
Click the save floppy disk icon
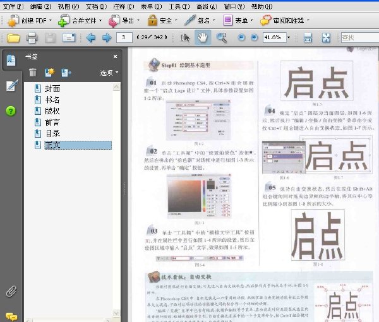pyautogui.click(x=50, y=38)
